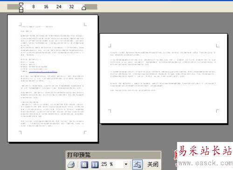The height and width of the screenshot is (170, 233).
Task: Click the left indent hourglass marker on ruler
Action: coord(21,7)
